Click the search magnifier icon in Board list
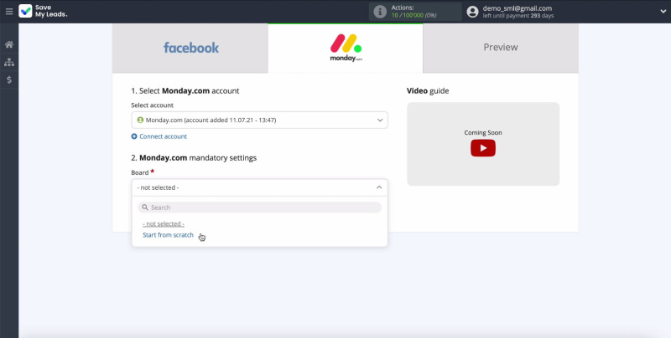Image resolution: width=671 pixels, height=338 pixels. pyautogui.click(x=145, y=207)
